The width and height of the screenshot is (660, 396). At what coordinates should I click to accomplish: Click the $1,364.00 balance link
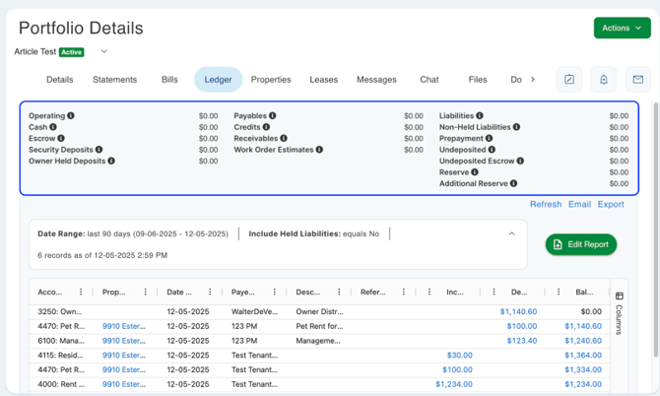tap(583, 356)
